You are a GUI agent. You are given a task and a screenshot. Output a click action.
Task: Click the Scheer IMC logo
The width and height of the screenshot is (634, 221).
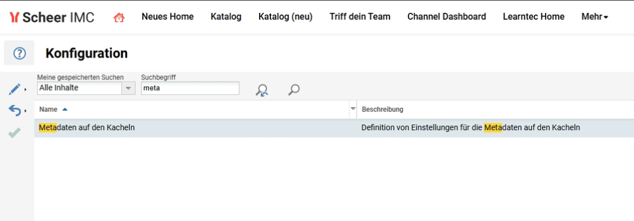(52, 17)
